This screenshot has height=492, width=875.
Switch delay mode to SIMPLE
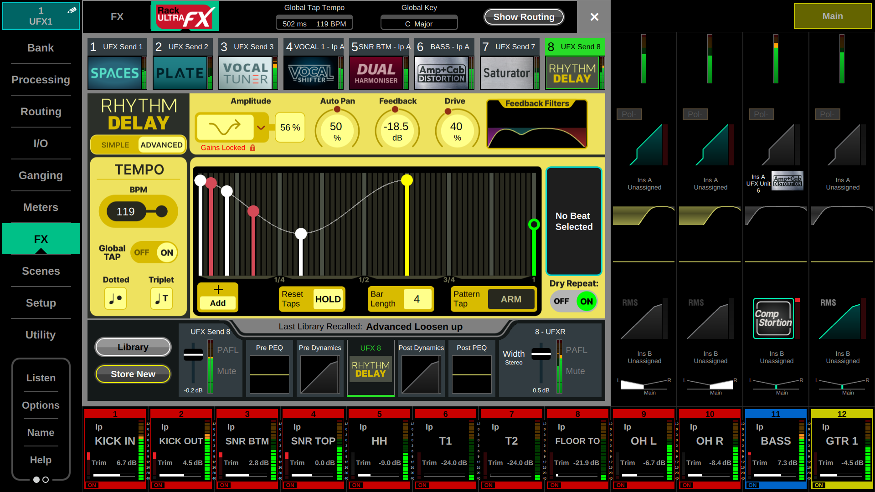coord(115,145)
